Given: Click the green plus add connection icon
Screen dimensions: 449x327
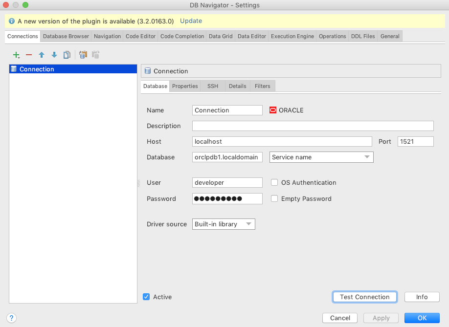Looking at the screenshot, I should tap(16, 55).
